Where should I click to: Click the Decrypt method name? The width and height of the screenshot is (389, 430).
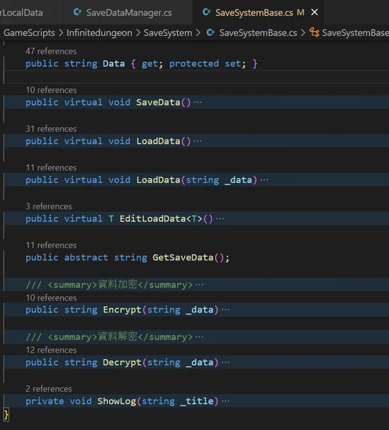pyautogui.click(x=122, y=362)
